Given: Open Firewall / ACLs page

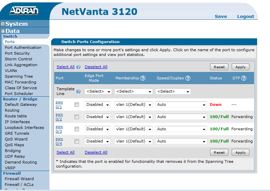Looking at the screenshot, I should pyautogui.click(x=19, y=185).
